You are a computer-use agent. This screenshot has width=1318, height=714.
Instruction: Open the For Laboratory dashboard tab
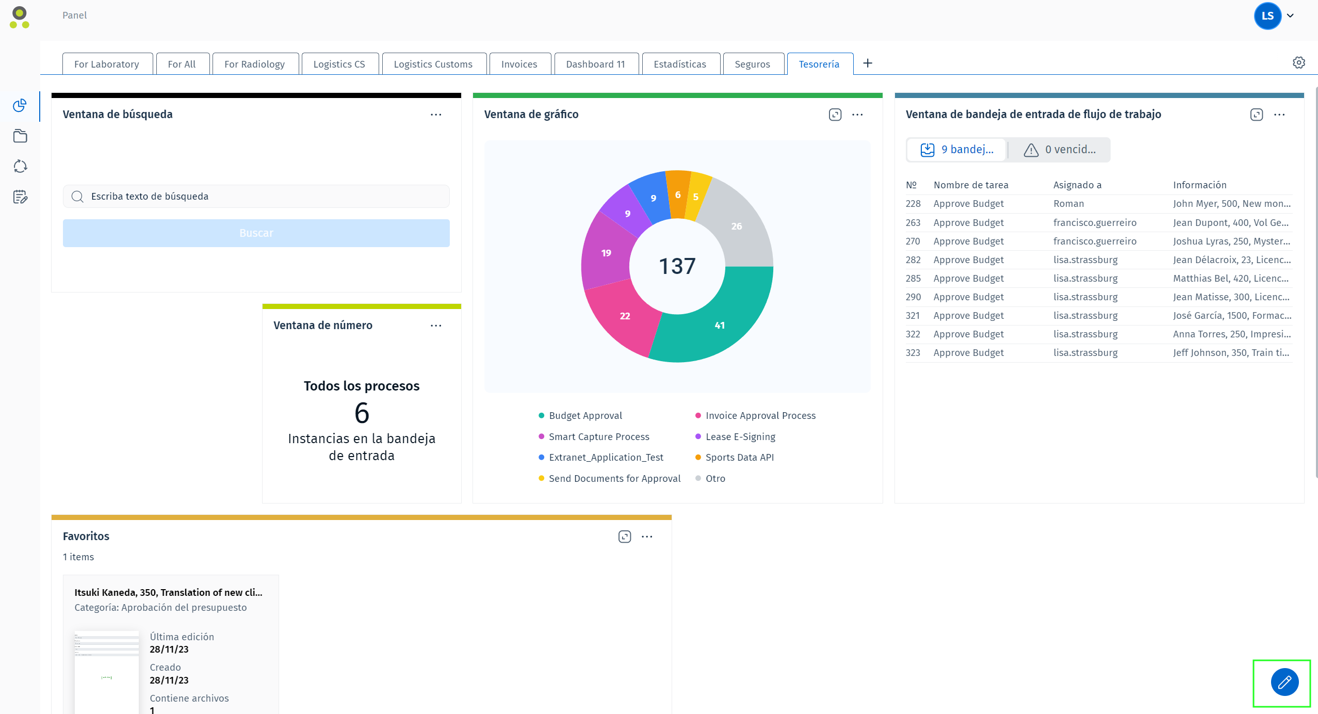tap(106, 63)
